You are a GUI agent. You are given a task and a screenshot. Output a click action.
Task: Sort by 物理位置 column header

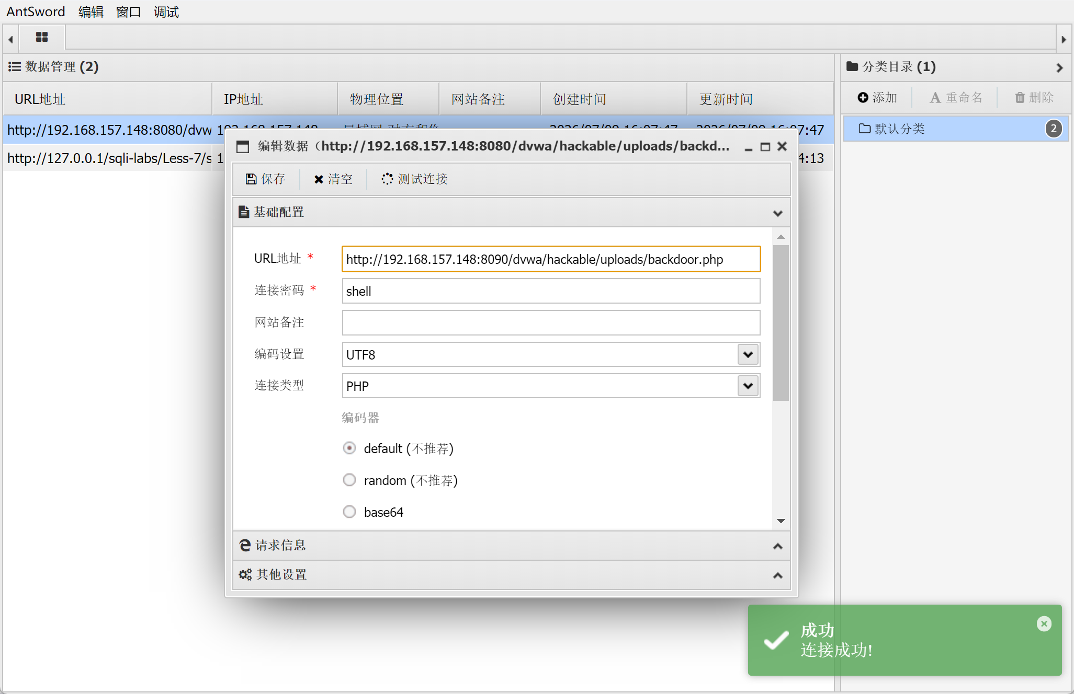tap(388, 99)
